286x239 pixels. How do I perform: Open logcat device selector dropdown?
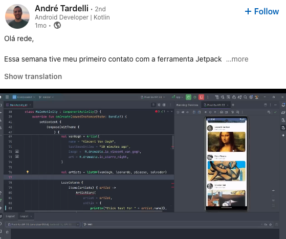point(42,224)
